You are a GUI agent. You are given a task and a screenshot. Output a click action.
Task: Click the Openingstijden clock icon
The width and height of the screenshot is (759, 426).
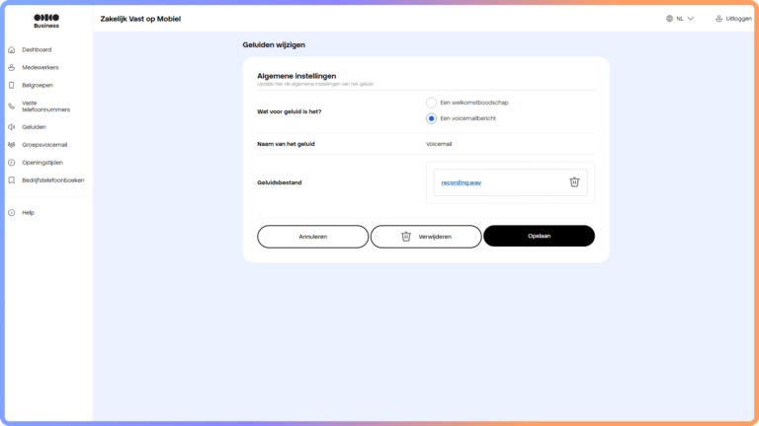point(12,163)
